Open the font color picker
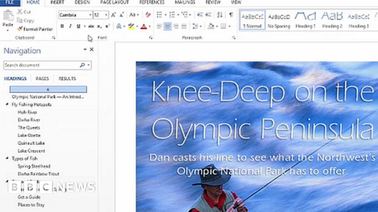Image resolution: width=378 pixels, height=212 pixels. coord(144,26)
